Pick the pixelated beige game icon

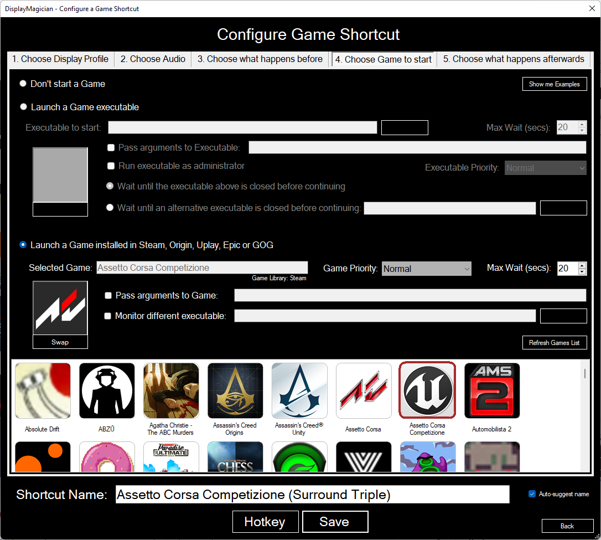tap(492, 457)
